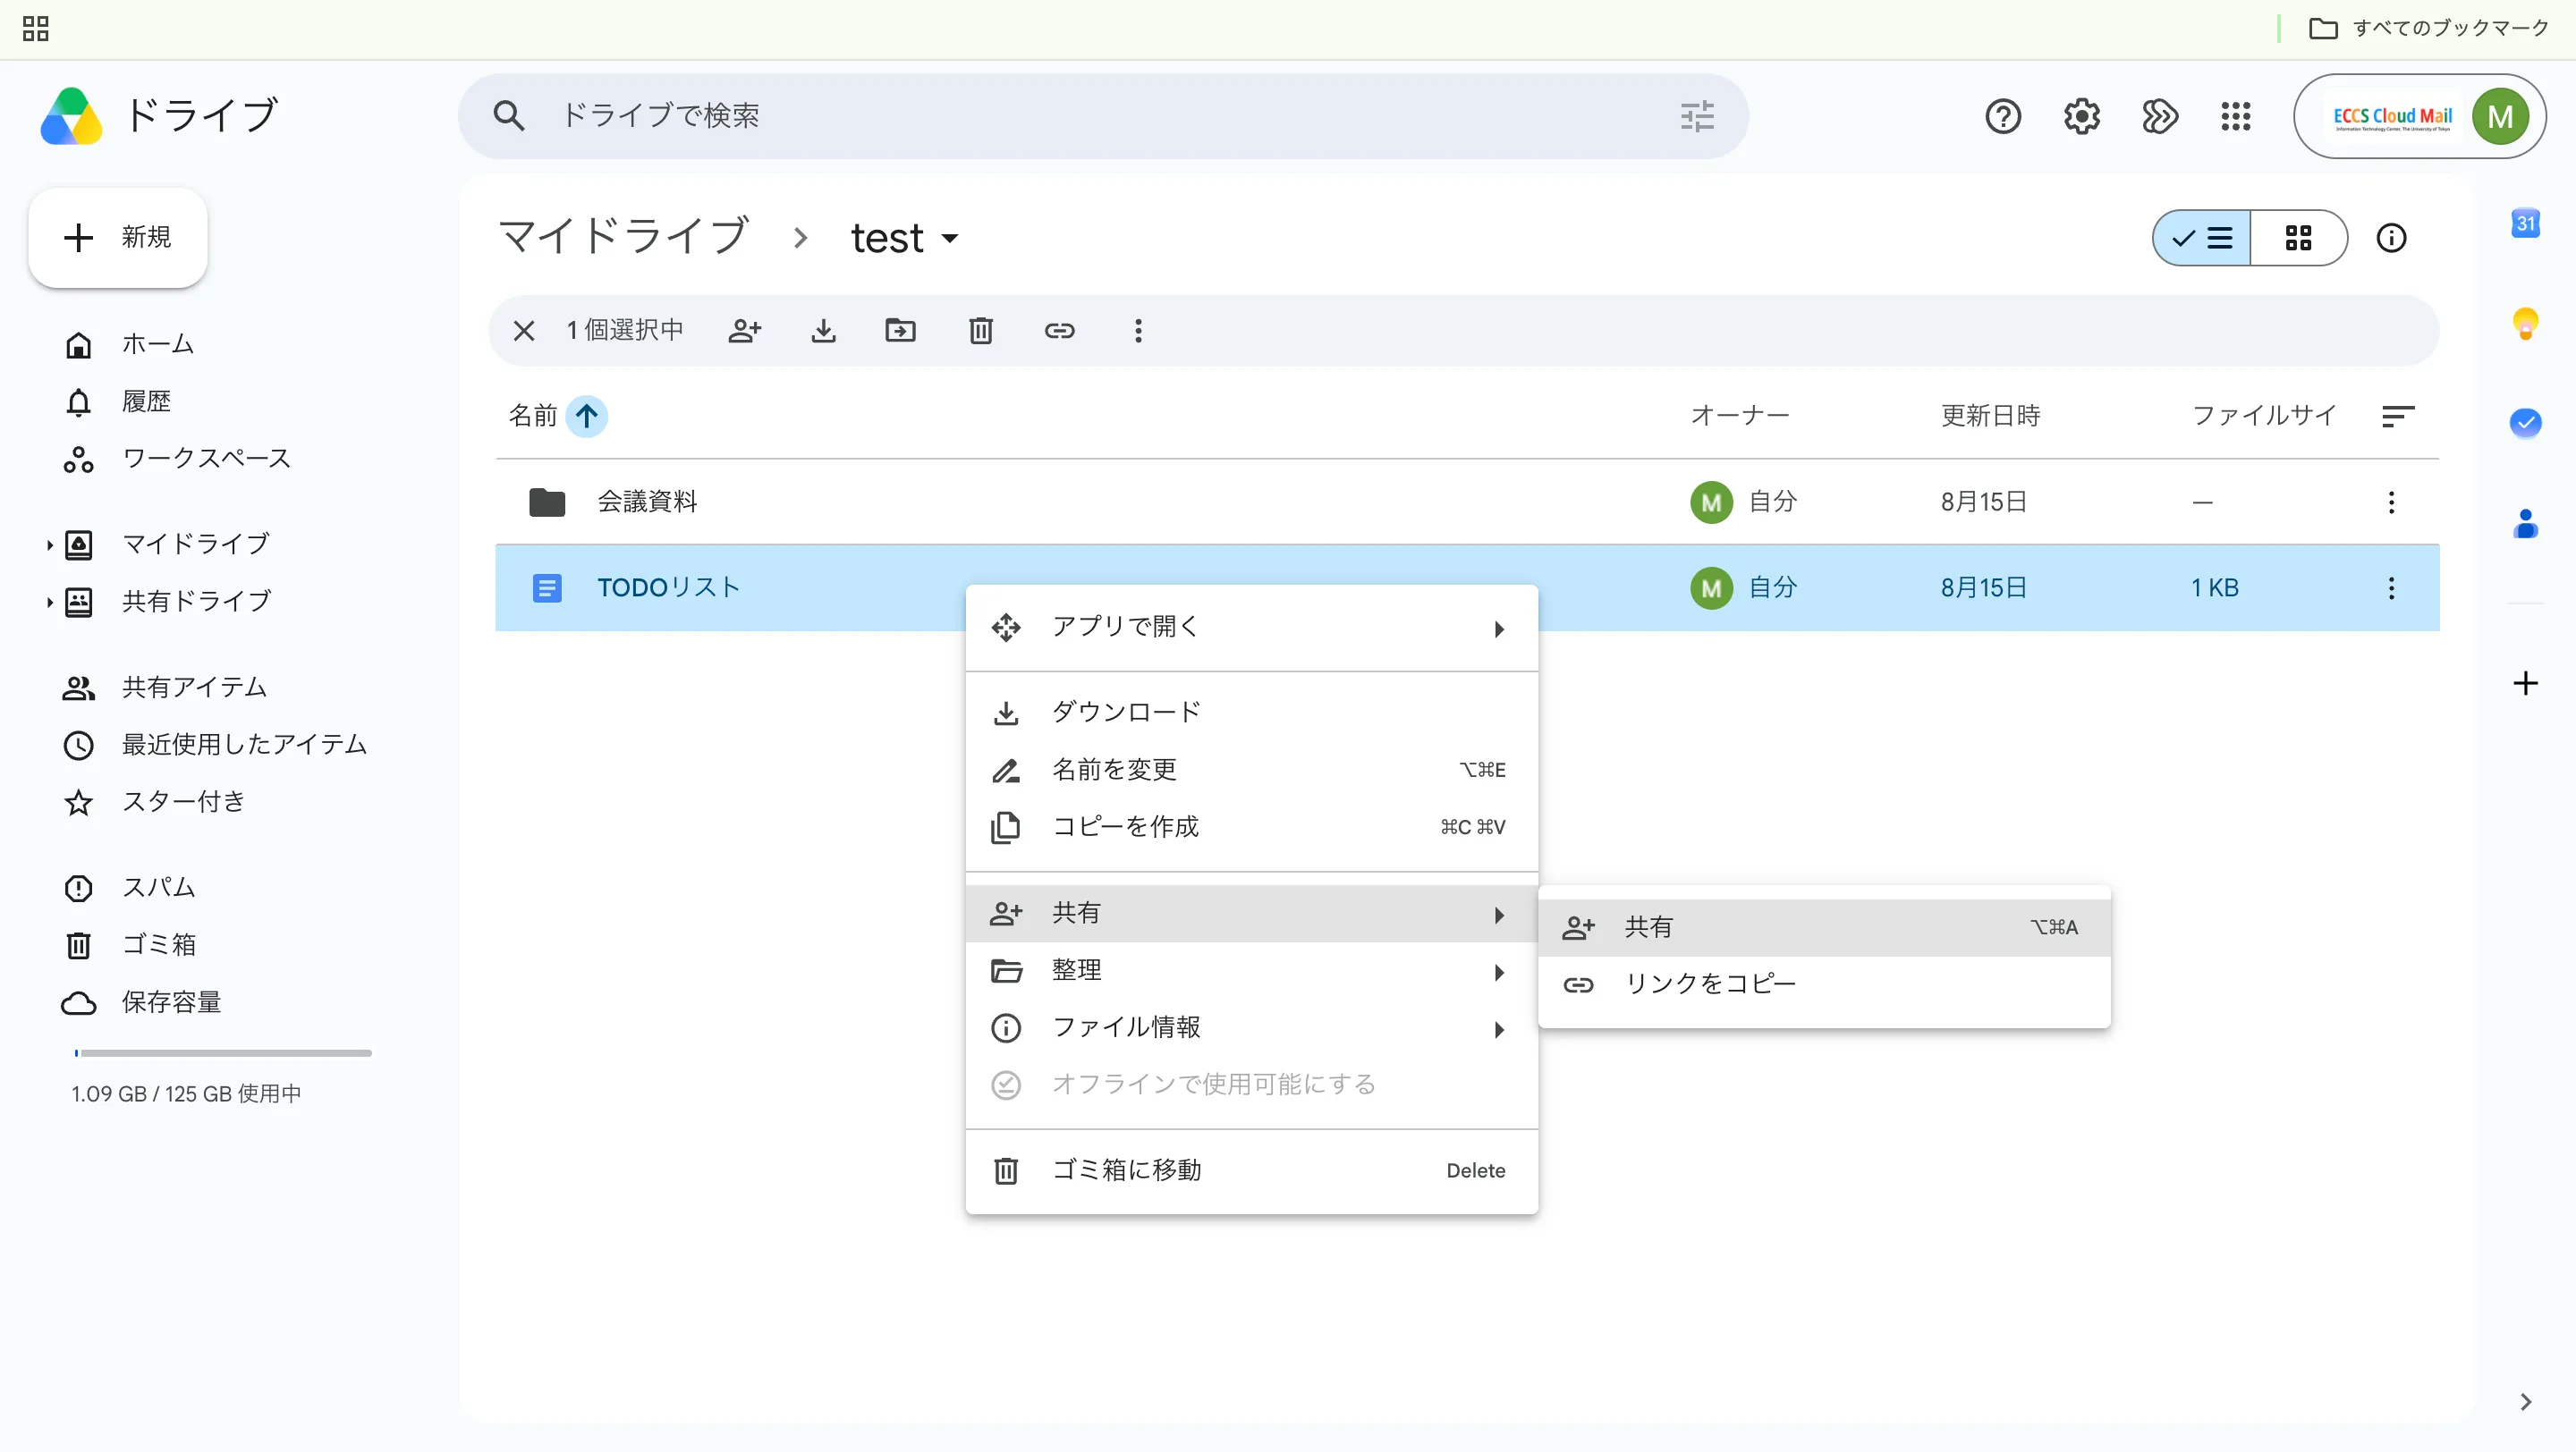Viewport: 2576px width, 1452px height.
Task: Reverse the name sort direction arrow
Action: [x=587, y=416]
